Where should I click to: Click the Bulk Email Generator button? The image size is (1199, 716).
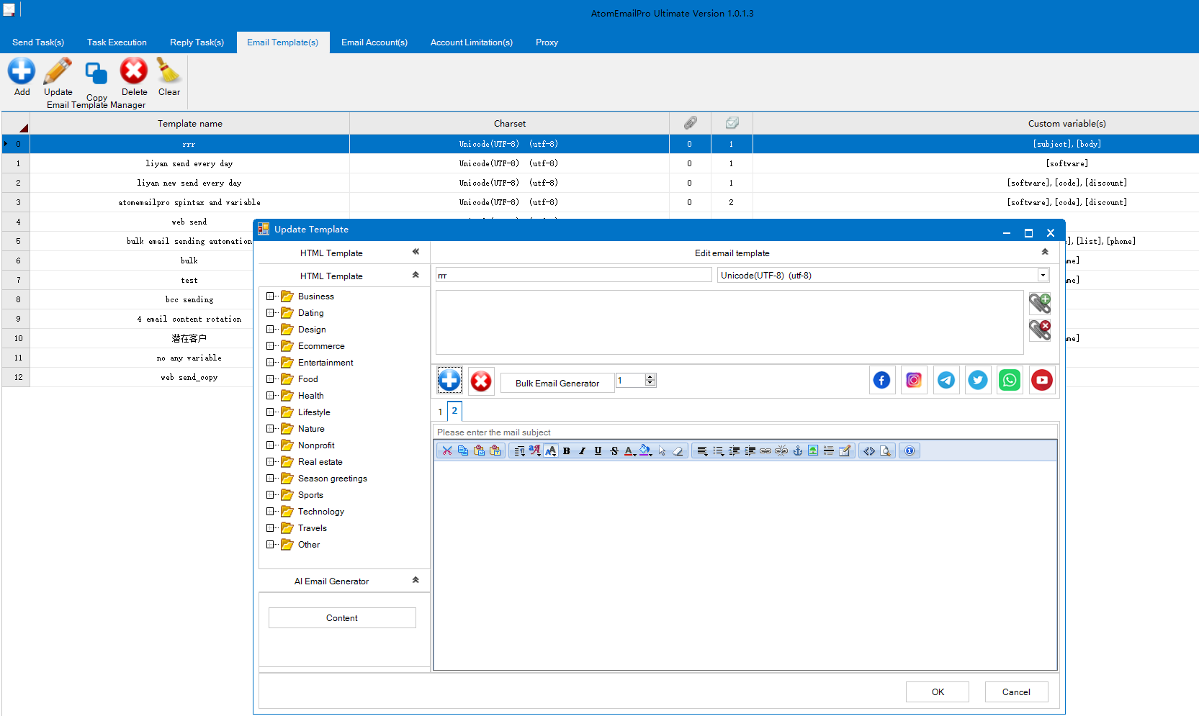tap(557, 383)
